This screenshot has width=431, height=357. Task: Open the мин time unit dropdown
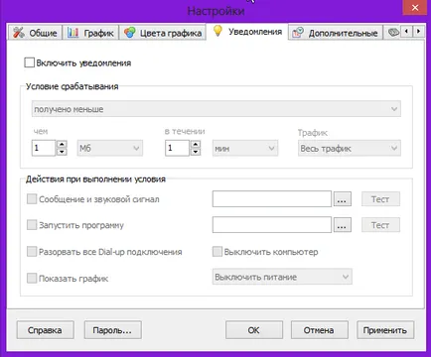tap(245, 148)
